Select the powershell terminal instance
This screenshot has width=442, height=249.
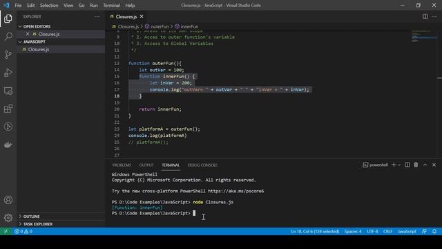375,165
